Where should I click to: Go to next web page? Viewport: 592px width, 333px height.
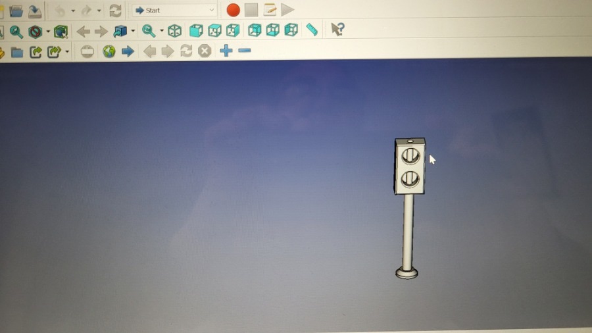tap(168, 51)
